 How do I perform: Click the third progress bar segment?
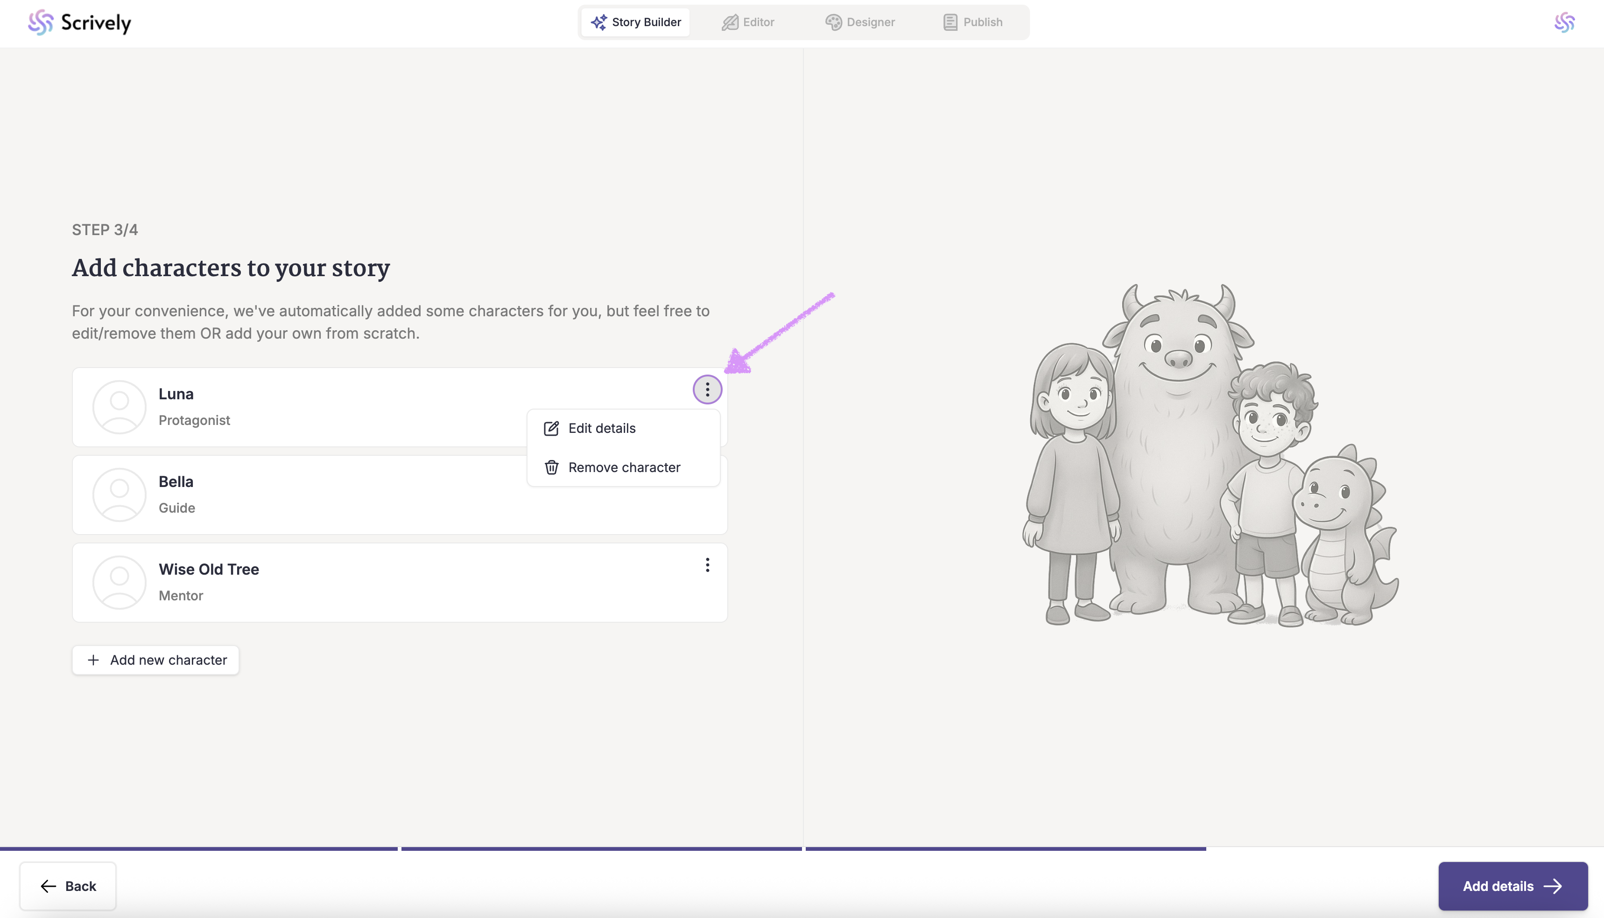[x=1005, y=848]
